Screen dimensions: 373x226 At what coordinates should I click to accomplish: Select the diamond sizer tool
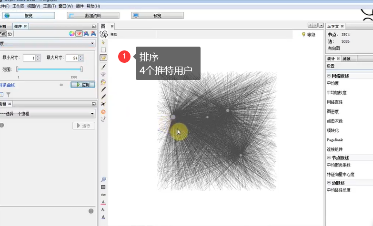(103, 74)
